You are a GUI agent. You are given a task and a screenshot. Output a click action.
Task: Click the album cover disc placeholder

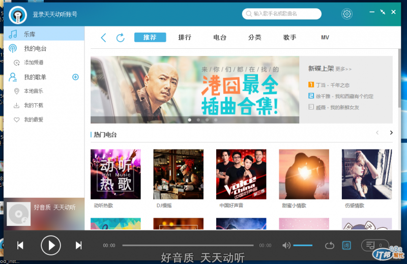18,214
